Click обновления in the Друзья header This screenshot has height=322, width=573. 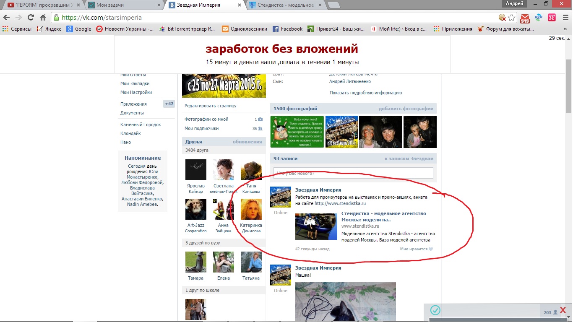coord(247,142)
